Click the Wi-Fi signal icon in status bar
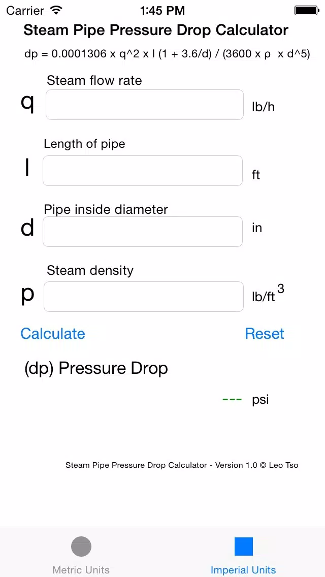325x577 pixels. click(55, 9)
